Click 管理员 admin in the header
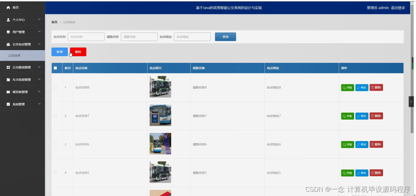The width and height of the screenshot is (416, 196). [x=378, y=8]
